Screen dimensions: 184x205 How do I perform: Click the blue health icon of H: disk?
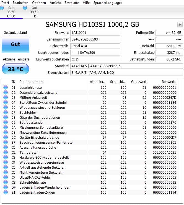[x=25, y=8]
